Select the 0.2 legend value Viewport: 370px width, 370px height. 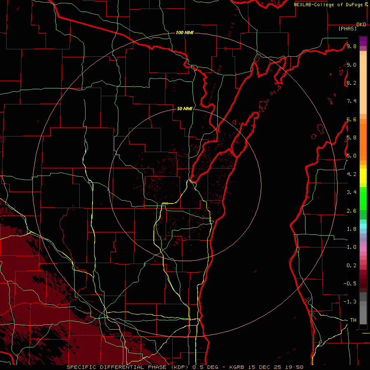pos(351,266)
